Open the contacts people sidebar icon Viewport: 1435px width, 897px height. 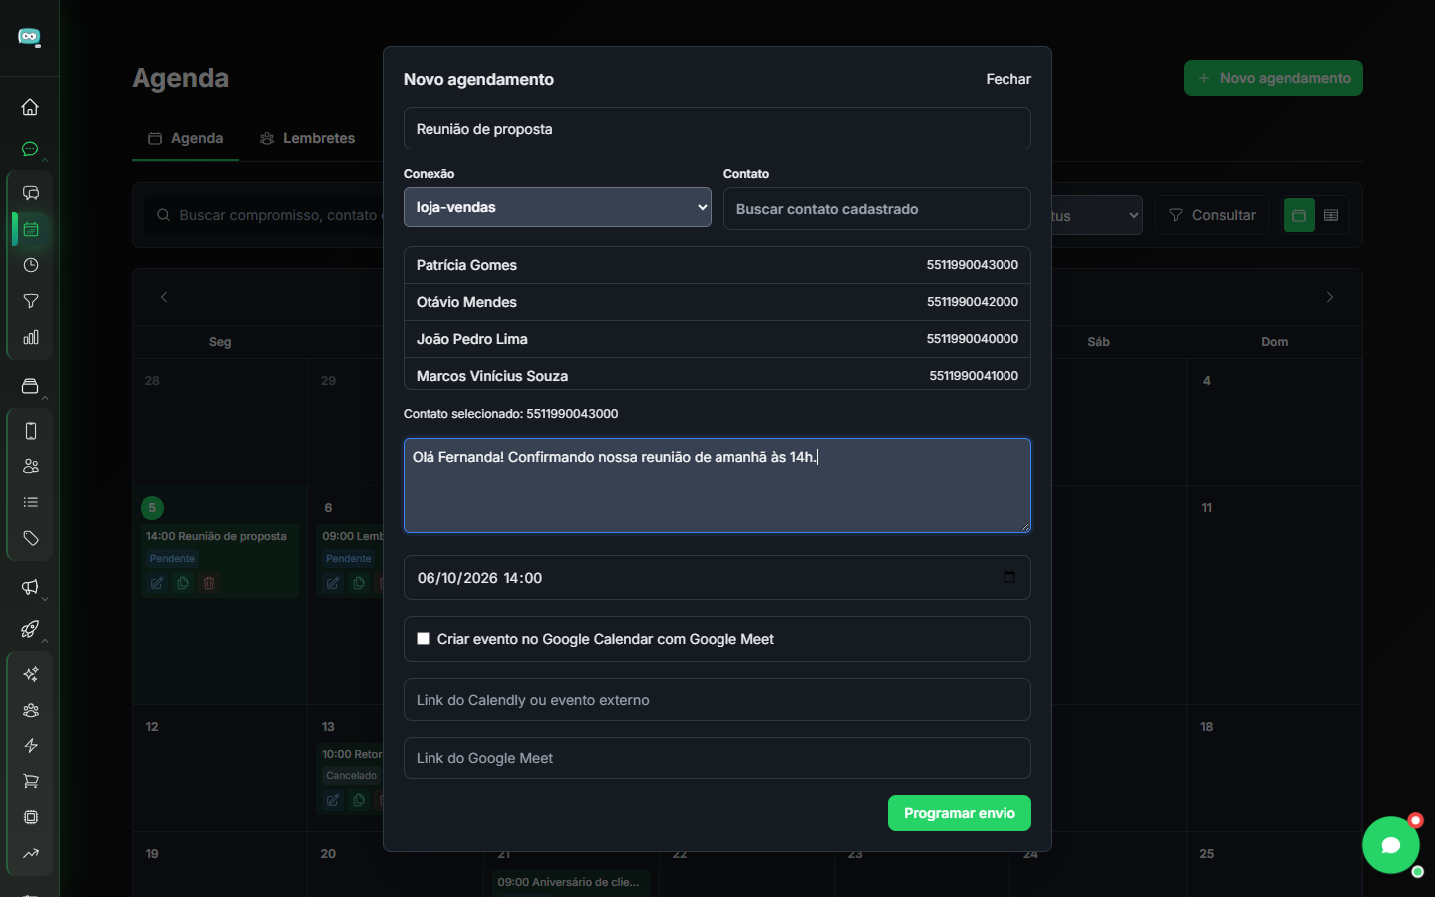[31, 466]
